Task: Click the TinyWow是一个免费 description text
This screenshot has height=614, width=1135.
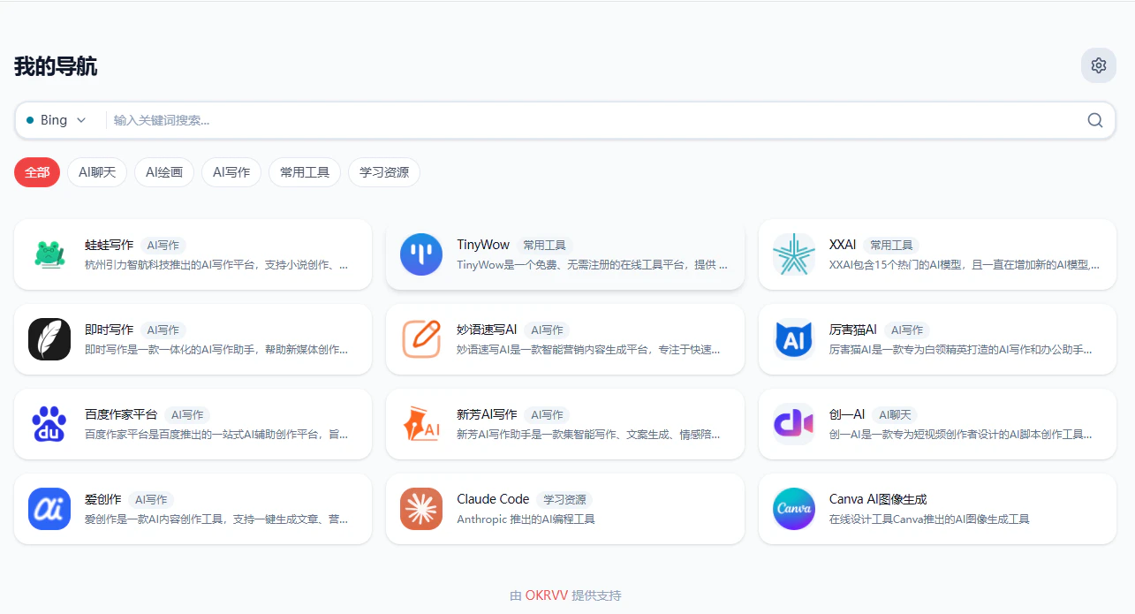Action: pyautogui.click(x=592, y=264)
